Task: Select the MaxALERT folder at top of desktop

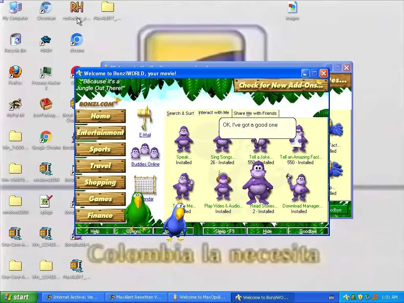Action: coord(107,10)
